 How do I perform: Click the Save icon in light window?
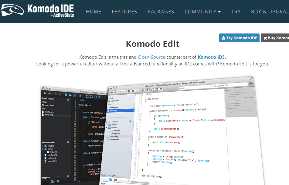point(137,91)
